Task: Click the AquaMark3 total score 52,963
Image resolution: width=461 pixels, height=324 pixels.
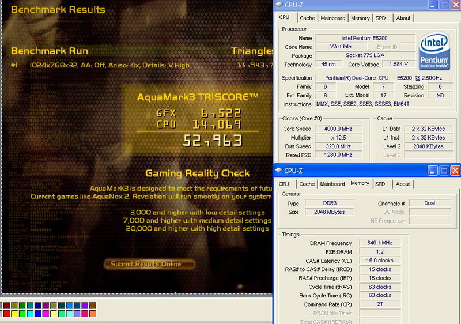Action: (212, 141)
